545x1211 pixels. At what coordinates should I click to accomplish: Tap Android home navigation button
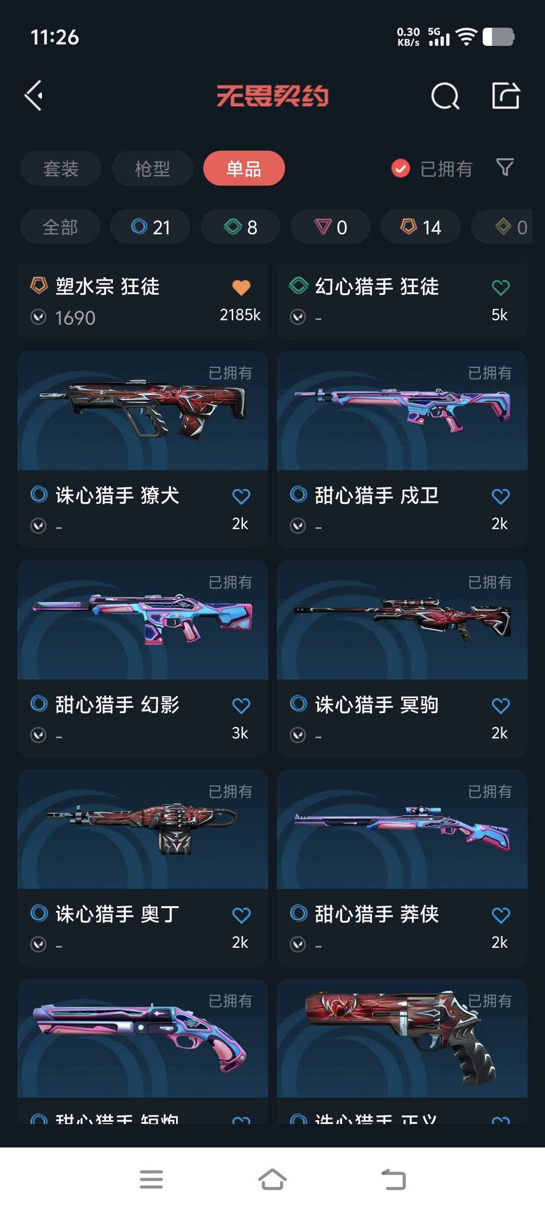(272, 1180)
